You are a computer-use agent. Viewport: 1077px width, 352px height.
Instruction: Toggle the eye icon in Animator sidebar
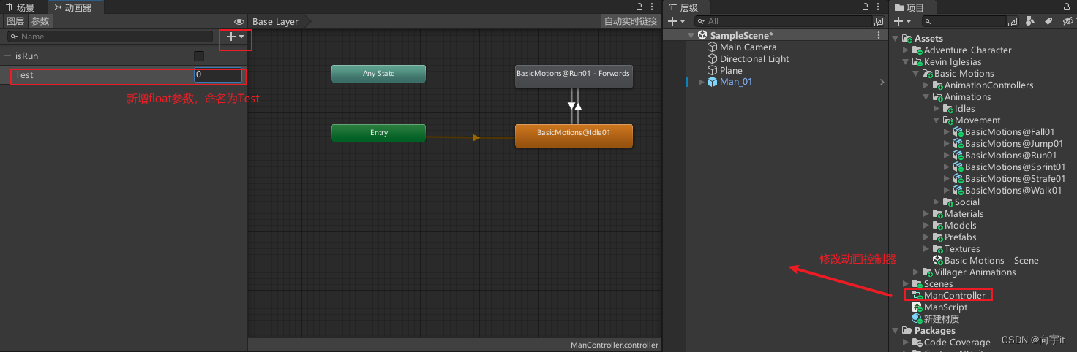(239, 21)
